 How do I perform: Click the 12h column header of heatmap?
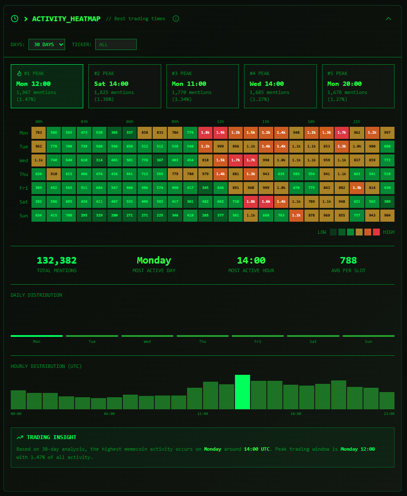click(x=220, y=122)
